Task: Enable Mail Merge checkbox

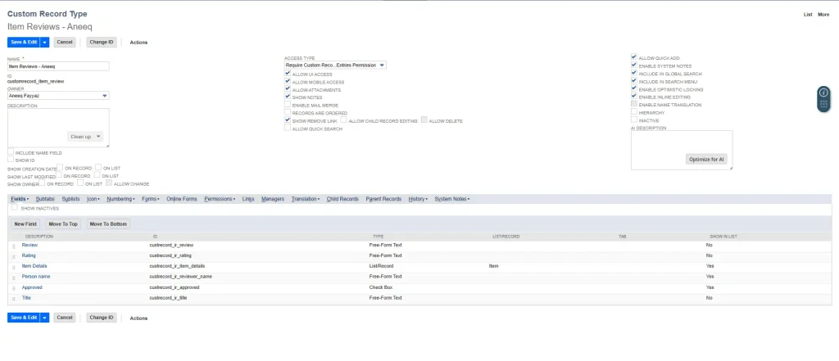Action: pyautogui.click(x=288, y=105)
